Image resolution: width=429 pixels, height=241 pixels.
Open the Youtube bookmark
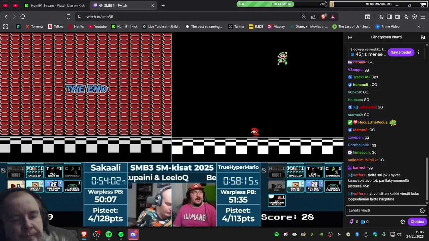pyautogui.click(x=97, y=26)
